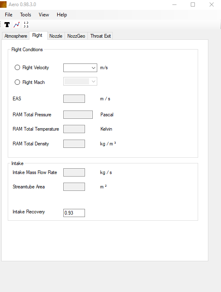The width and height of the screenshot is (221, 292).
Task: Select the Flight Velocity radio button
Action: [x=17, y=68]
